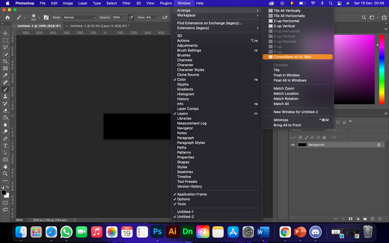Open Photoshop from the Dock
Image resolution: width=389 pixels, height=243 pixels.
(157, 232)
